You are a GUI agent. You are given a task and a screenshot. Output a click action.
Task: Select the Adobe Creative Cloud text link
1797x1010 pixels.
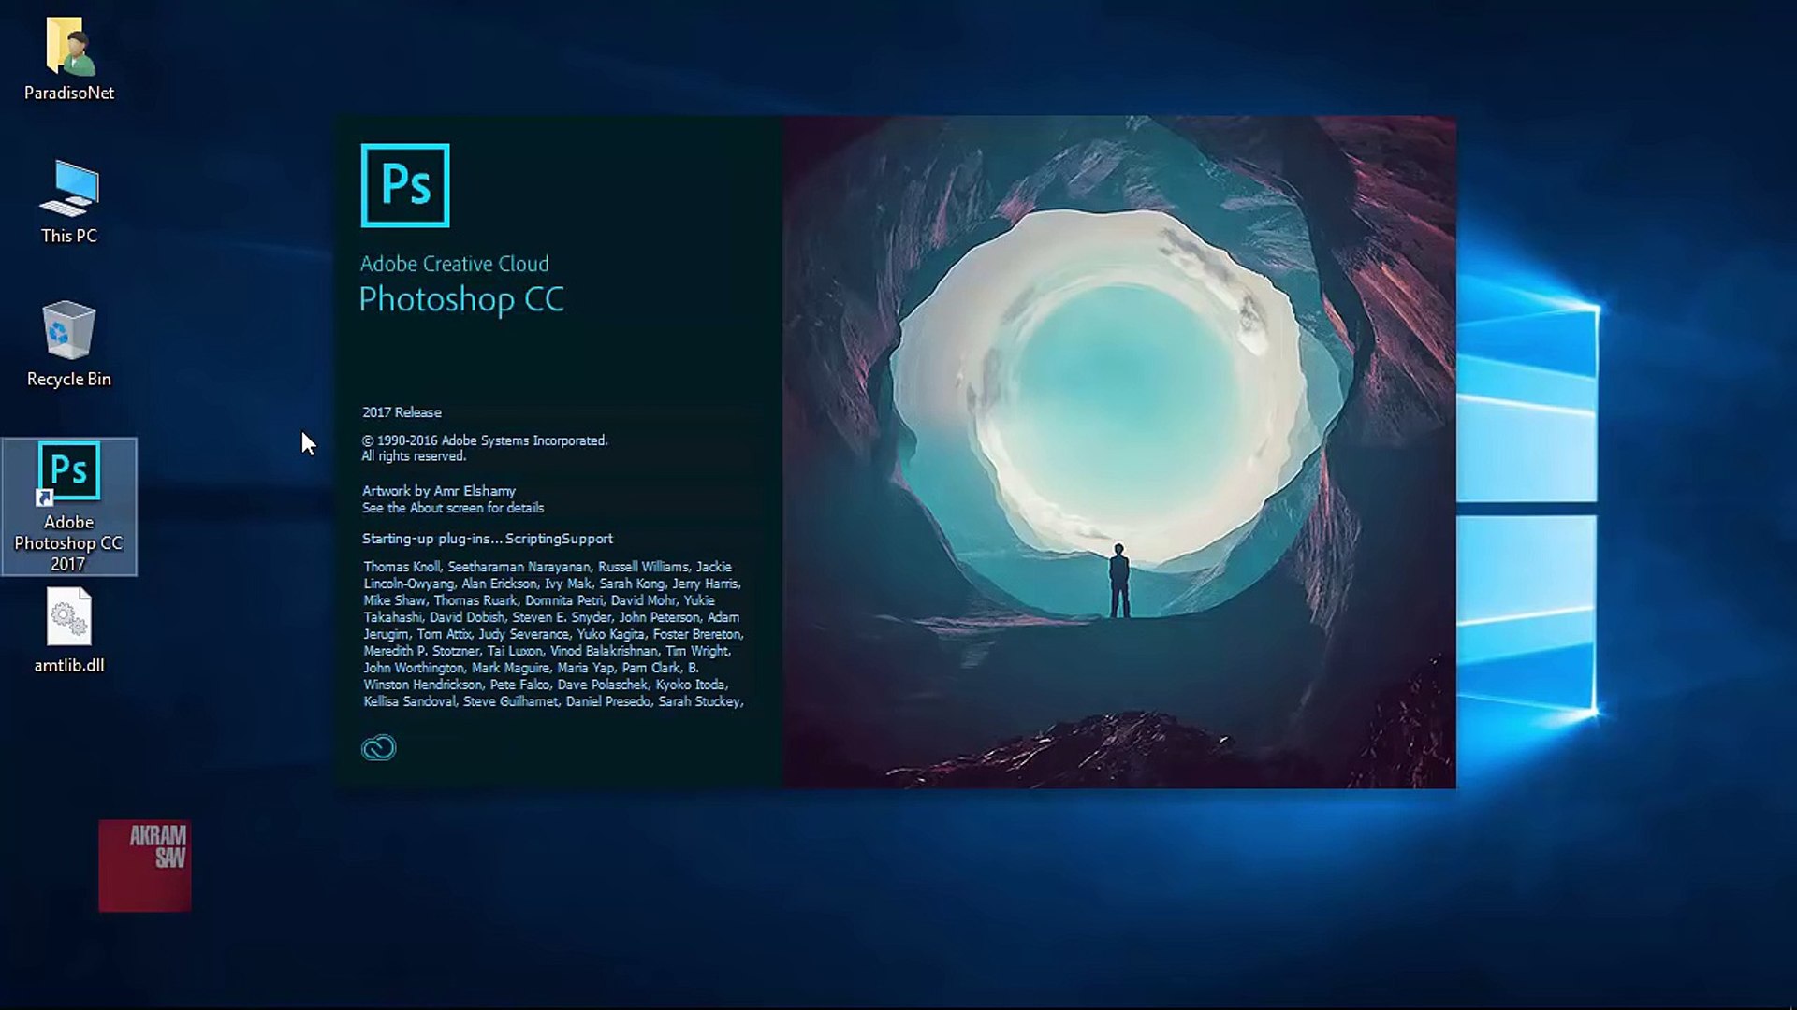(454, 263)
